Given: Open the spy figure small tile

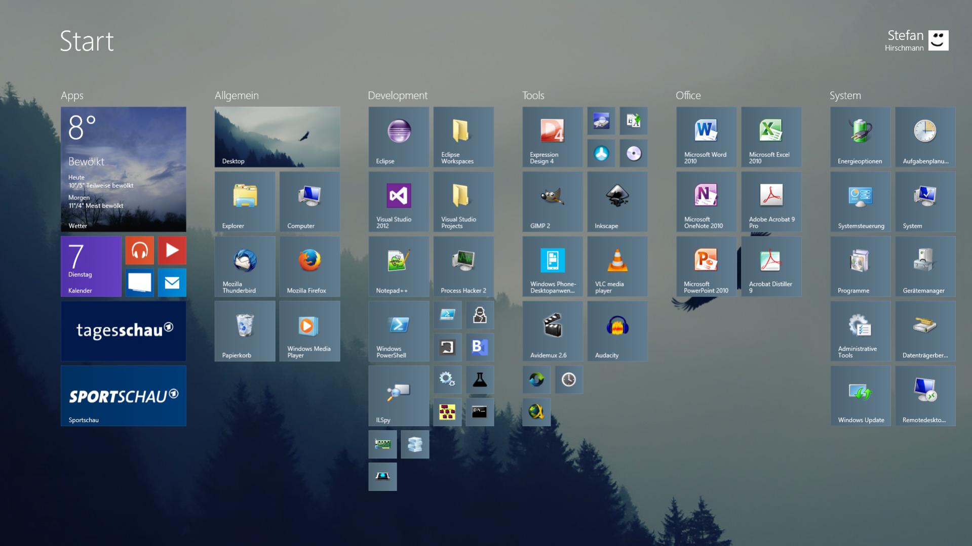Looking at the screenshot, I should coord(480,315).
